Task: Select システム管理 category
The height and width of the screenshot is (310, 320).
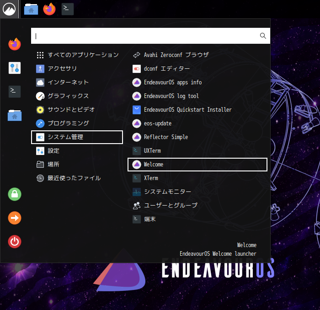Action: pos(77,137)
